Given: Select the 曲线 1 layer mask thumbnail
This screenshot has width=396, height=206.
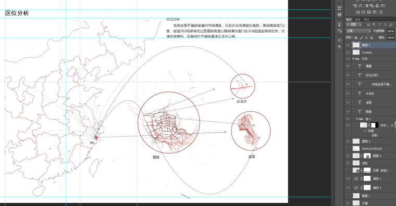Looking at the screenshot, I should [x=367, y=178].
